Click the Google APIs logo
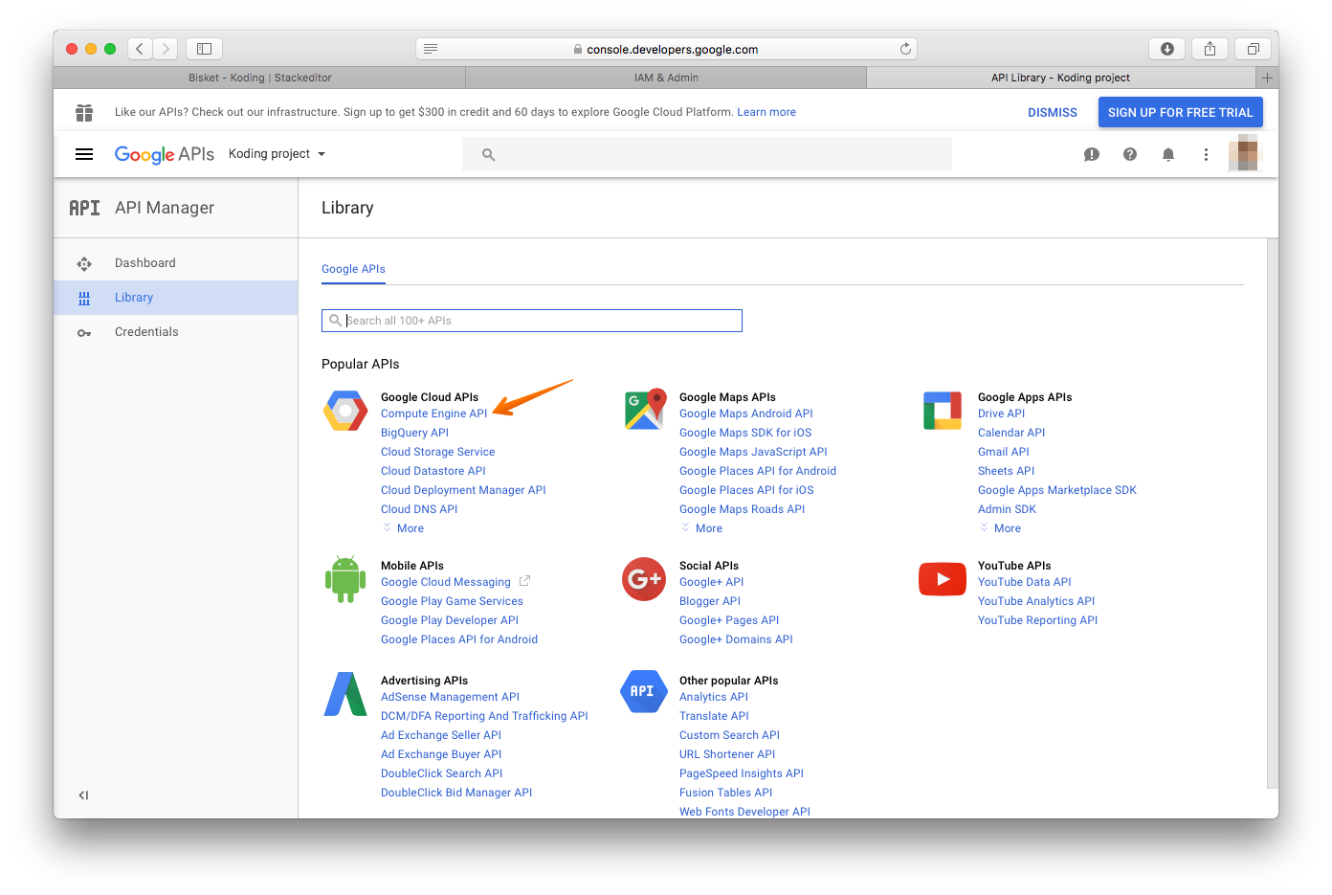The height and width of the screenshot is (895, 1332). [165, 154]
